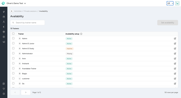This screenshot has height=98, width=181.
Task: Click the trainer name Avandakan Trainer
Action: point(29,68)
